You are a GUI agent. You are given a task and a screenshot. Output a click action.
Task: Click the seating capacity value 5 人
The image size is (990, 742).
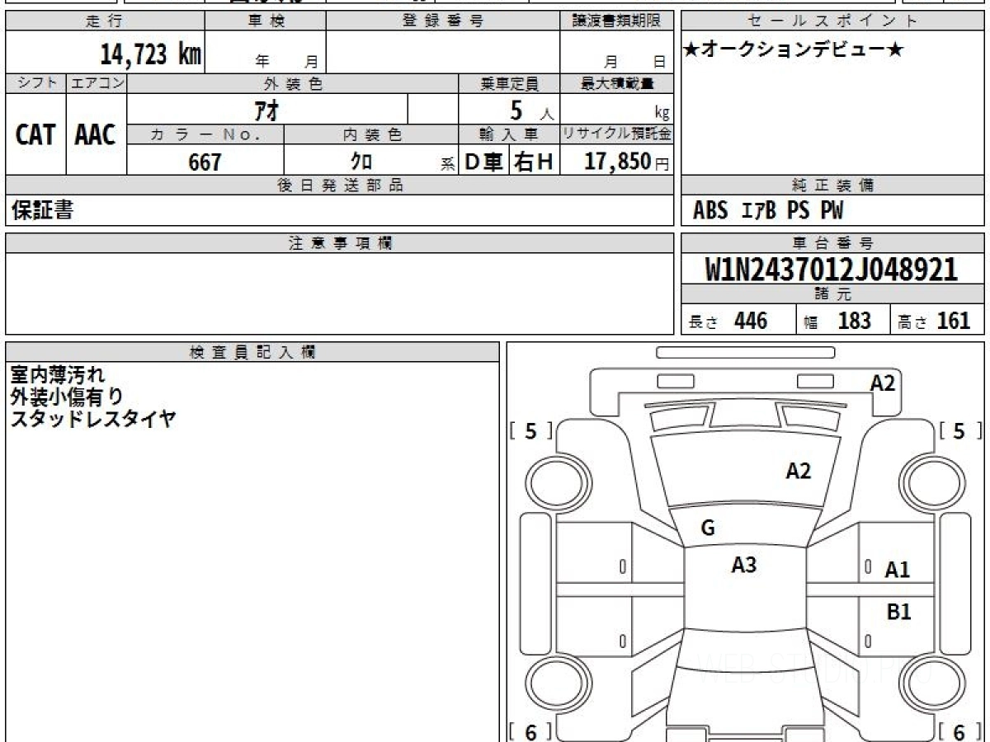[531, 110]
